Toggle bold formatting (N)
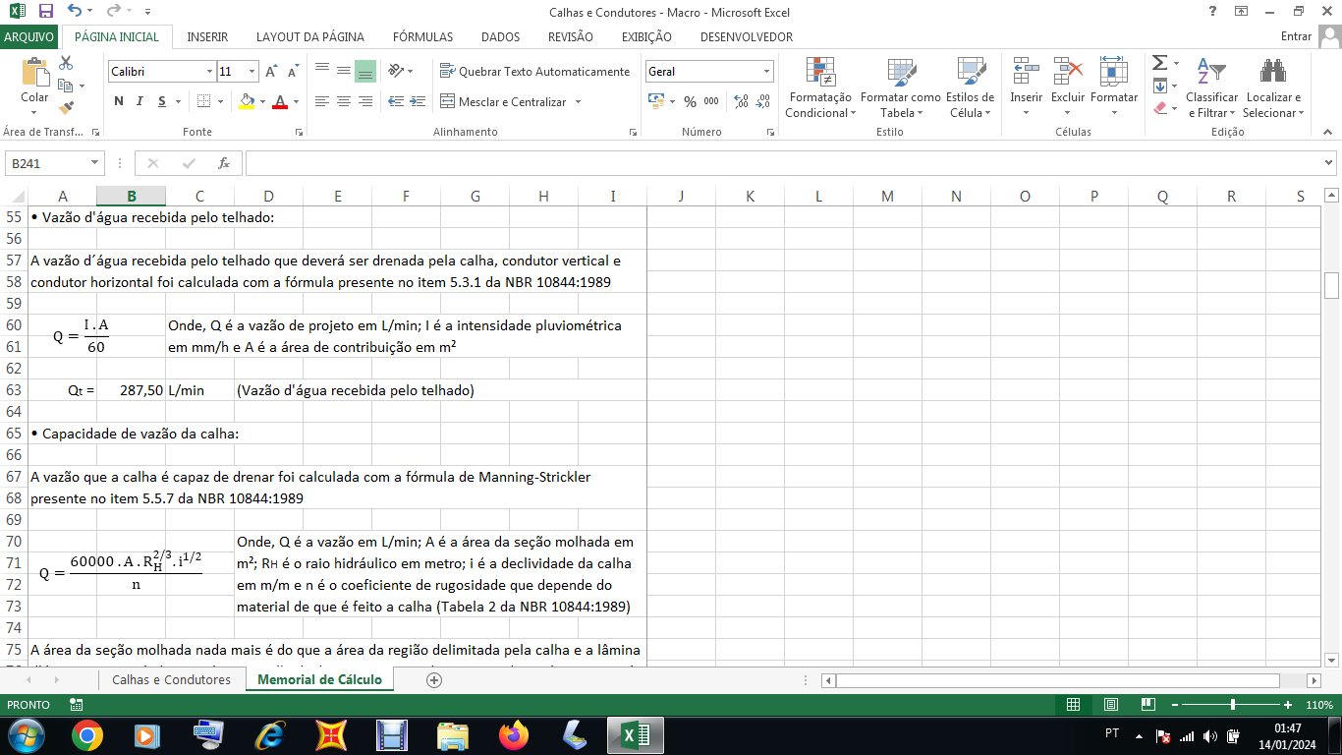The width and height of the screenshot is (1342, 755). click(119, 101)
